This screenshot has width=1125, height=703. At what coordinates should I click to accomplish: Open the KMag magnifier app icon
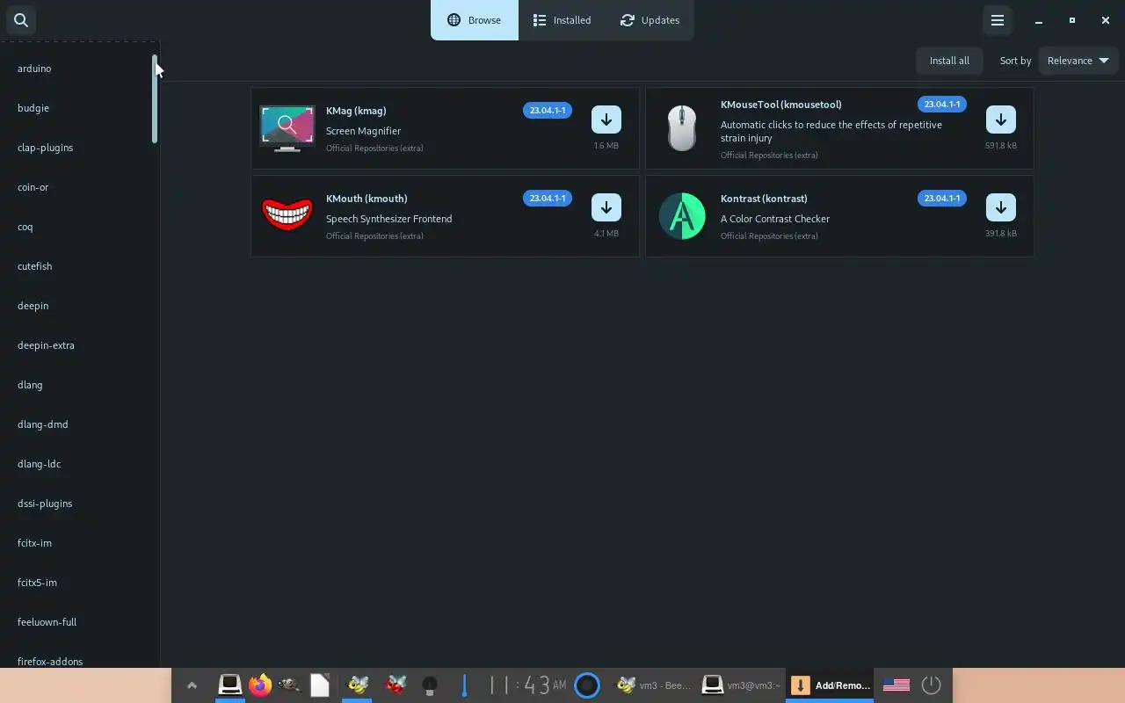pyautogui.click(x=287, y=128)
